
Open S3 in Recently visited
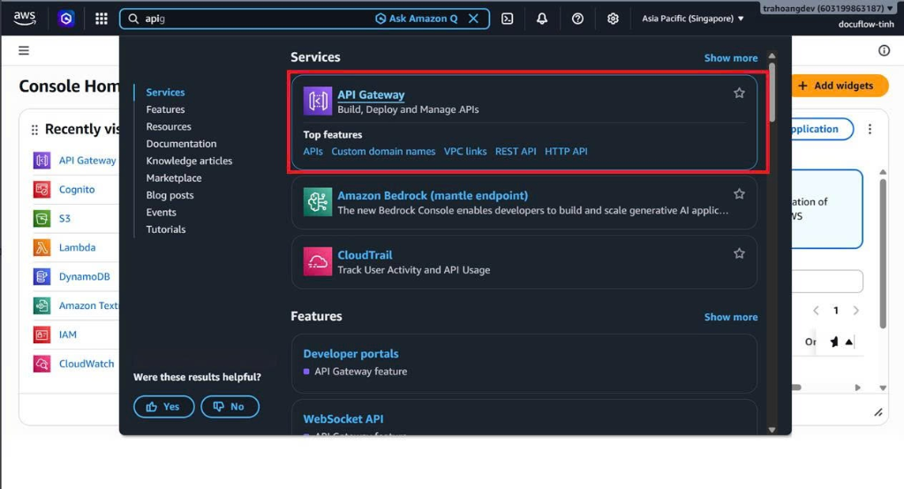pos(64,219)
